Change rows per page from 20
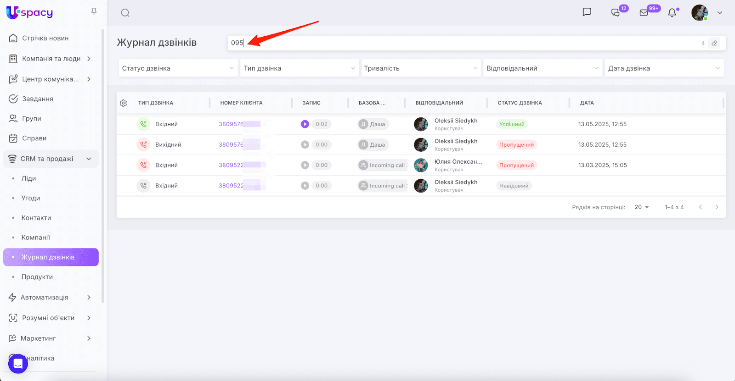The height and width of the screenshot is (381, 735). [x=642, y=207]
